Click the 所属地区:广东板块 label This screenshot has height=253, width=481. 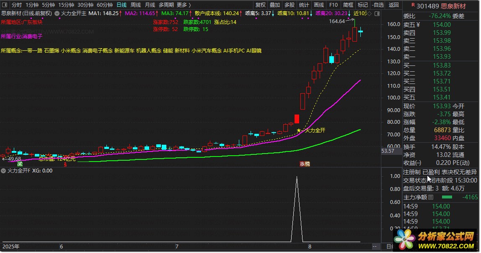22,22
